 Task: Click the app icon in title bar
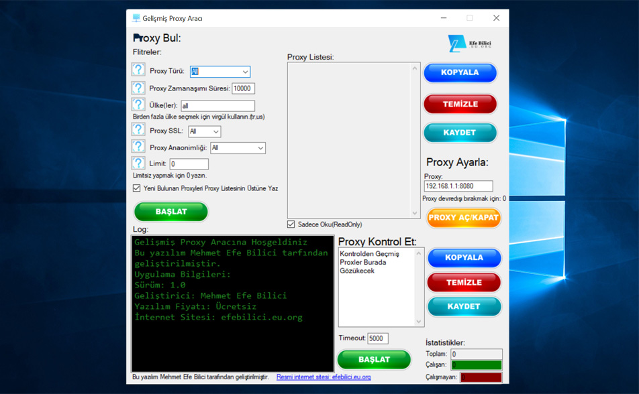(x=136, y=18)
